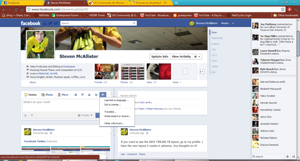This screenshot has height=161, width=300.
Task: Open the Facebook Timline album link
Action: coord(35,141)
